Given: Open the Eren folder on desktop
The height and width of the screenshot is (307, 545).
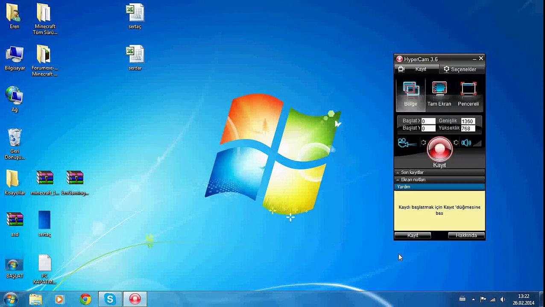Looking at the screenshot, I should tap(15, 17).
